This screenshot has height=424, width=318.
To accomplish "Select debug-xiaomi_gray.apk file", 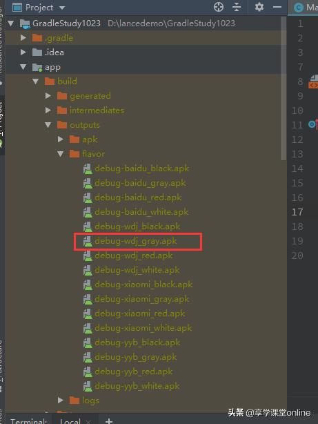I will click(x=136, y=299).
